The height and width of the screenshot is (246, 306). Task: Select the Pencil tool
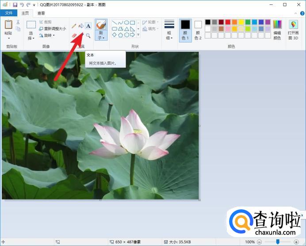(x=74, y=26)
